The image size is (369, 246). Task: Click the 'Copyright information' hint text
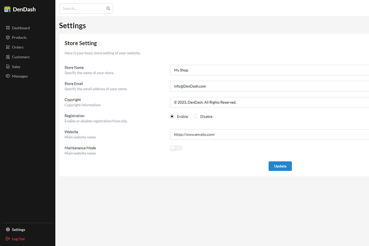coord(82,105)
